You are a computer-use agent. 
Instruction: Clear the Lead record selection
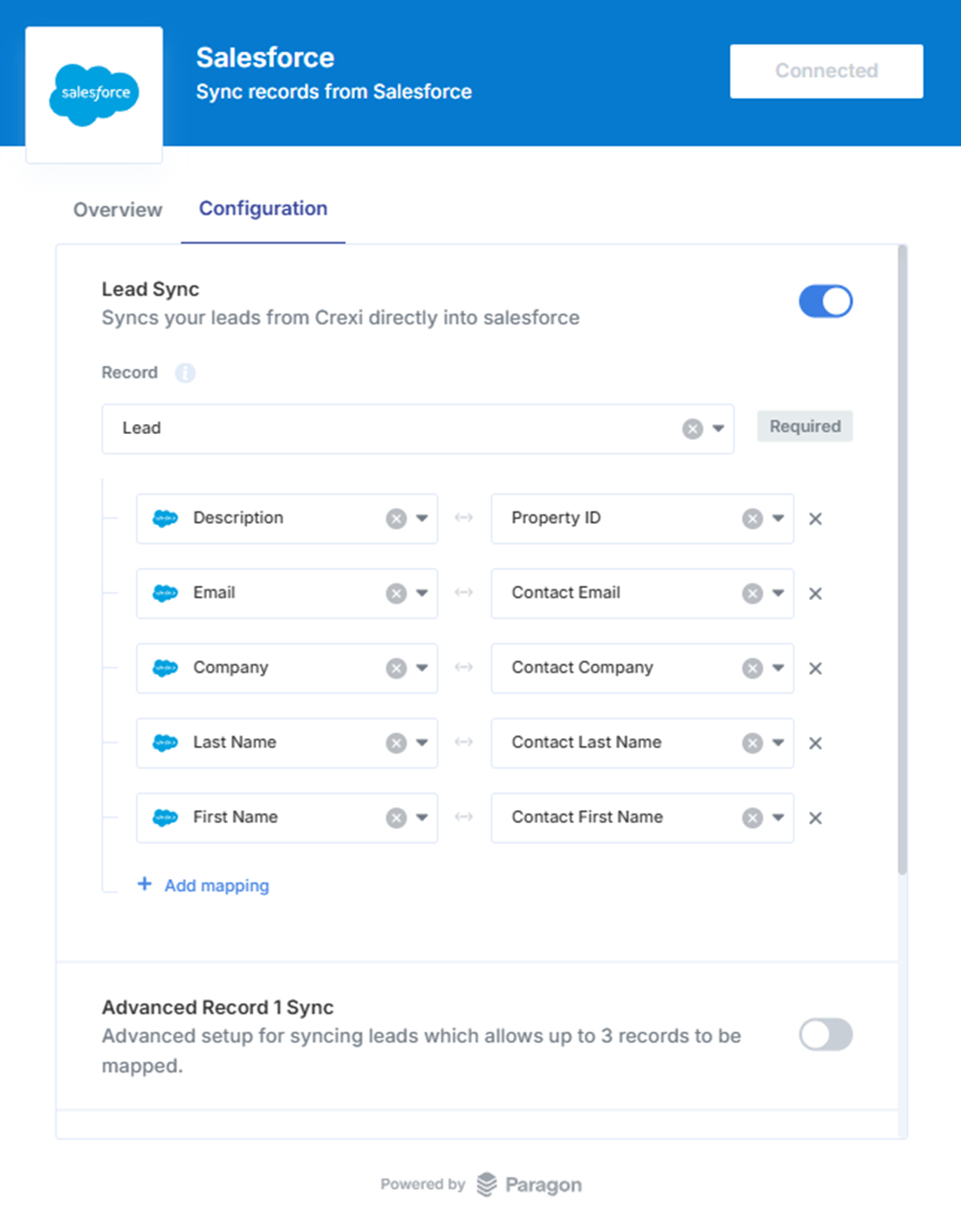click(x=692, y=429)
